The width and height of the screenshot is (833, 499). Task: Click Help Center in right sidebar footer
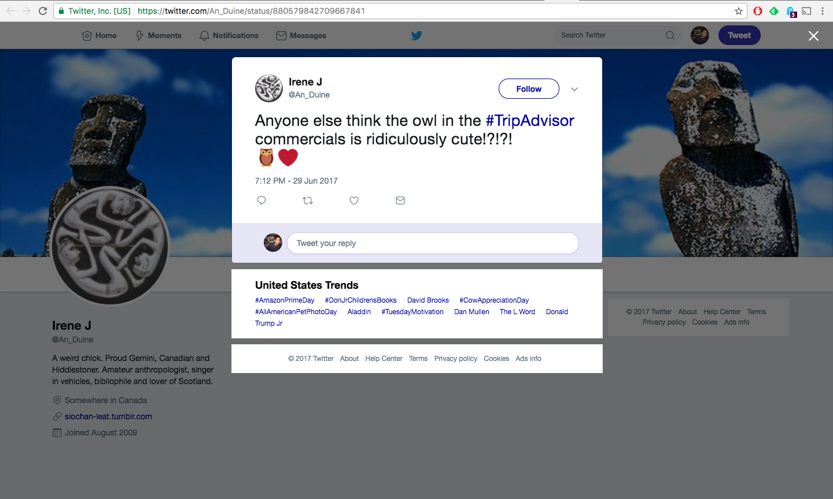tap(722, 312)
